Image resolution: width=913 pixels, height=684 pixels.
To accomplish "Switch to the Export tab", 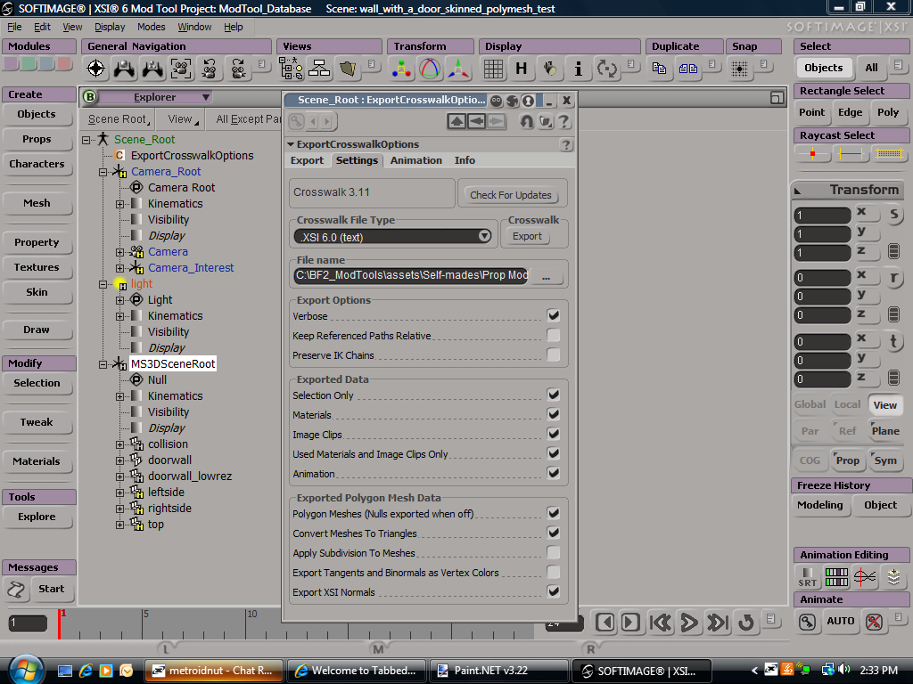I will 307,160.
